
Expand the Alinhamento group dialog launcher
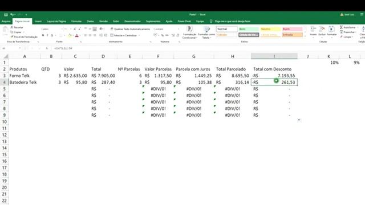[151, 42]
